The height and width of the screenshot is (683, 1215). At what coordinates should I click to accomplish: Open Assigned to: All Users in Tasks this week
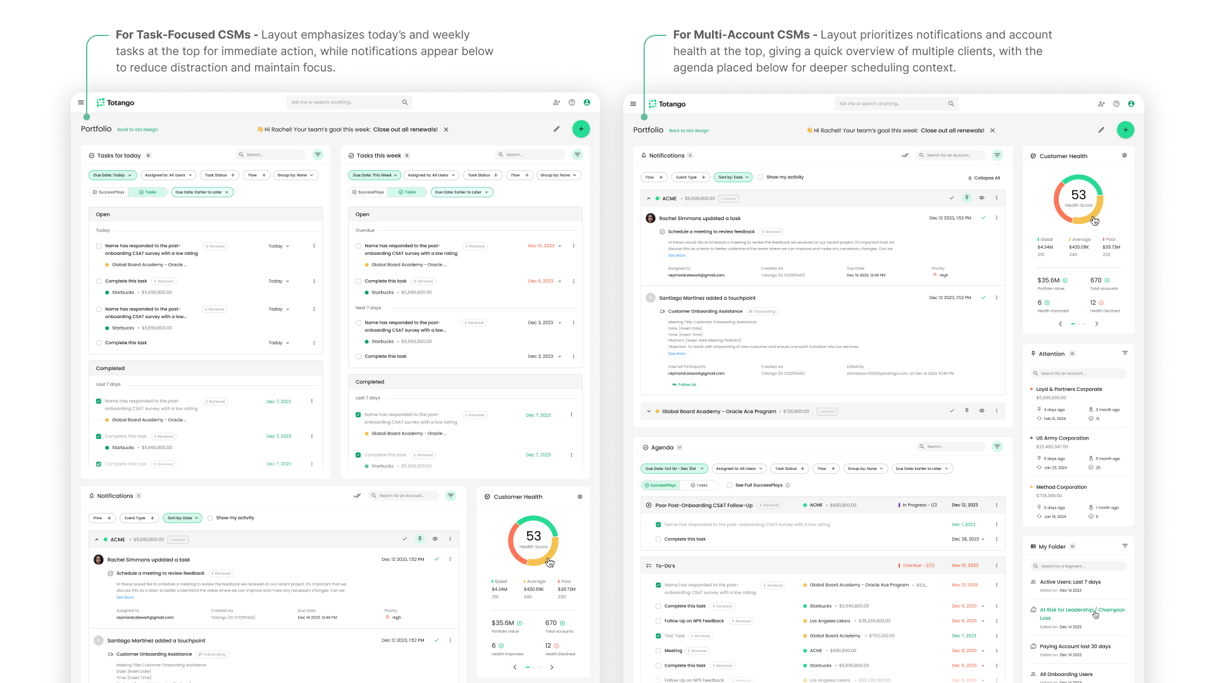click(432, 175)
